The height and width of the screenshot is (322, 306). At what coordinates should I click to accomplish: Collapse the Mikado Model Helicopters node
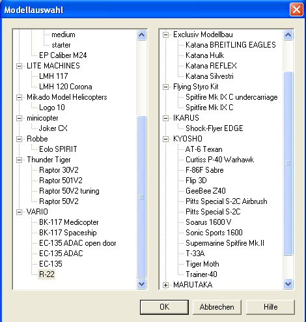click(x=19, y=97)
